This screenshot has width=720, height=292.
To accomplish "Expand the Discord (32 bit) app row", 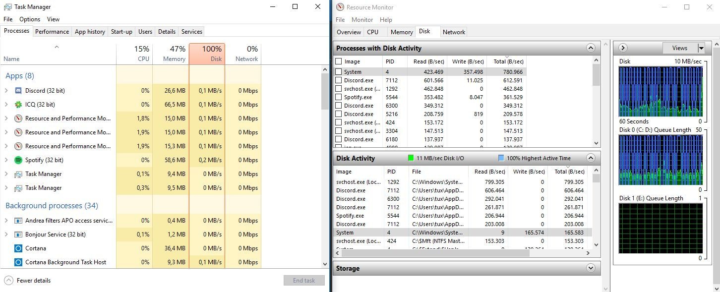I will 6,91.
